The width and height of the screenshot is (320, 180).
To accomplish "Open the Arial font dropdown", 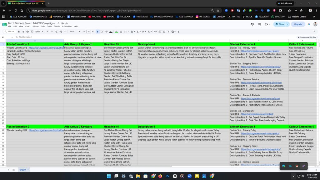I will click(75, 32).
